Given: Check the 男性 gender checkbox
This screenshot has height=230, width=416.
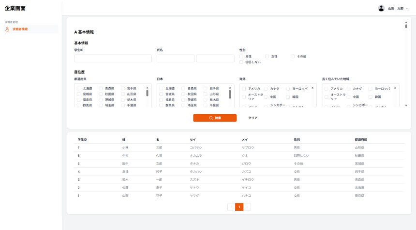Looking at the screenshot, I should [241, 56].
